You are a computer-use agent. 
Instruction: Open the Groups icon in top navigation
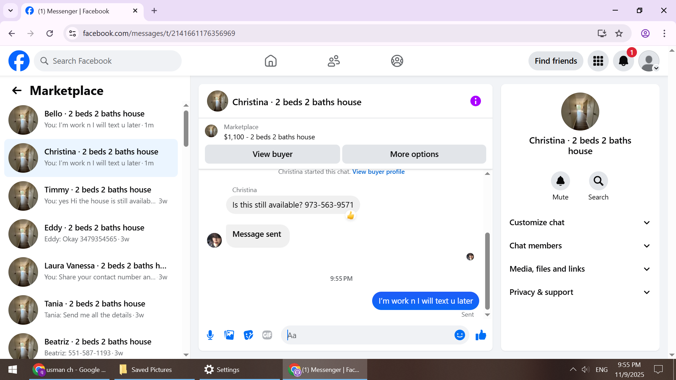pyautogui.click(x=397, y=61)
